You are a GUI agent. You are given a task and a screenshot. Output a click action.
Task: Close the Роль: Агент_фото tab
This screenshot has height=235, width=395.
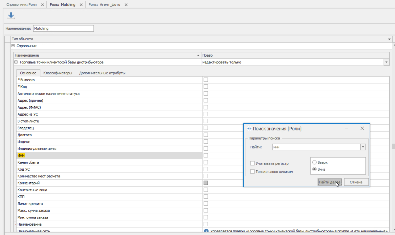click(x=126, y=5)
